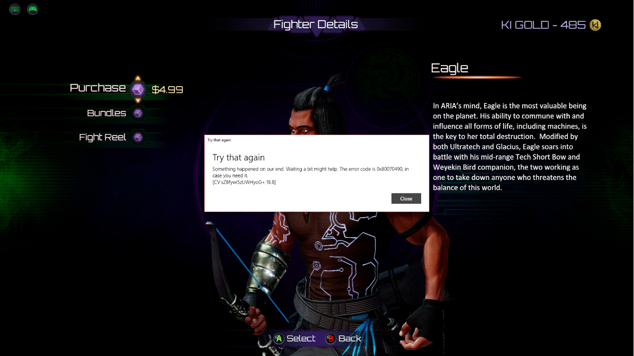Image resolution: width=634 pixels, height=356 pixels.
Task: Select the purple cube beside Purchase
Action: (138, 89)
